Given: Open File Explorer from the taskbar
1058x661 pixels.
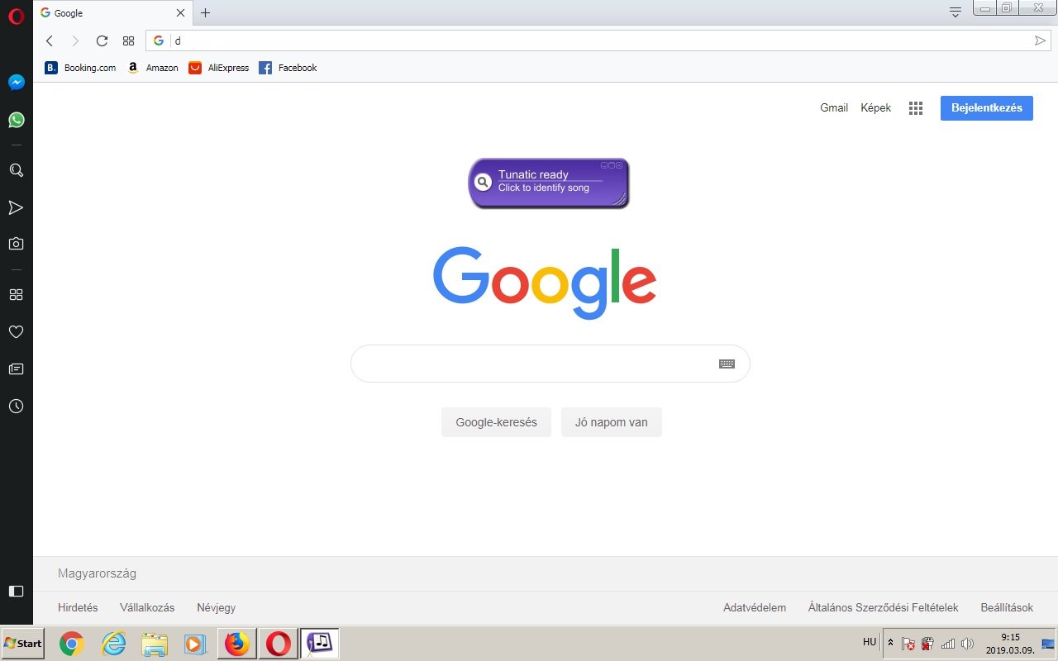Looking at the screenshot, I should pyautogui.click(x=155, y=644).
